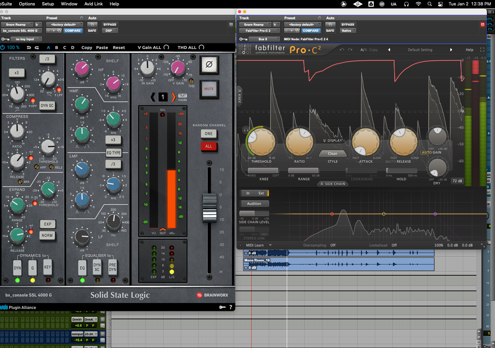This screenshot has width=495, height=348.
Task: Click Clean style button
Action: coord(333,154)
